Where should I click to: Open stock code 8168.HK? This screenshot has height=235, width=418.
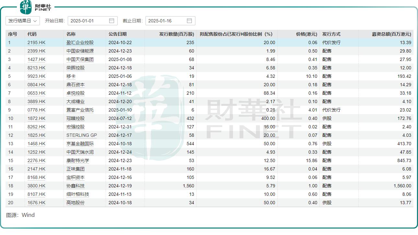coord(37,177)
